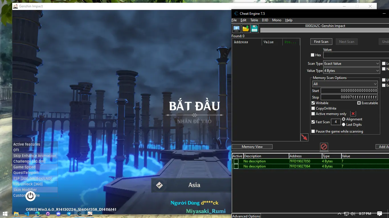The image size is (389, 218).
Task: Switch to Genshin Impact via its taskbar icon
Action: coord(90,214)
